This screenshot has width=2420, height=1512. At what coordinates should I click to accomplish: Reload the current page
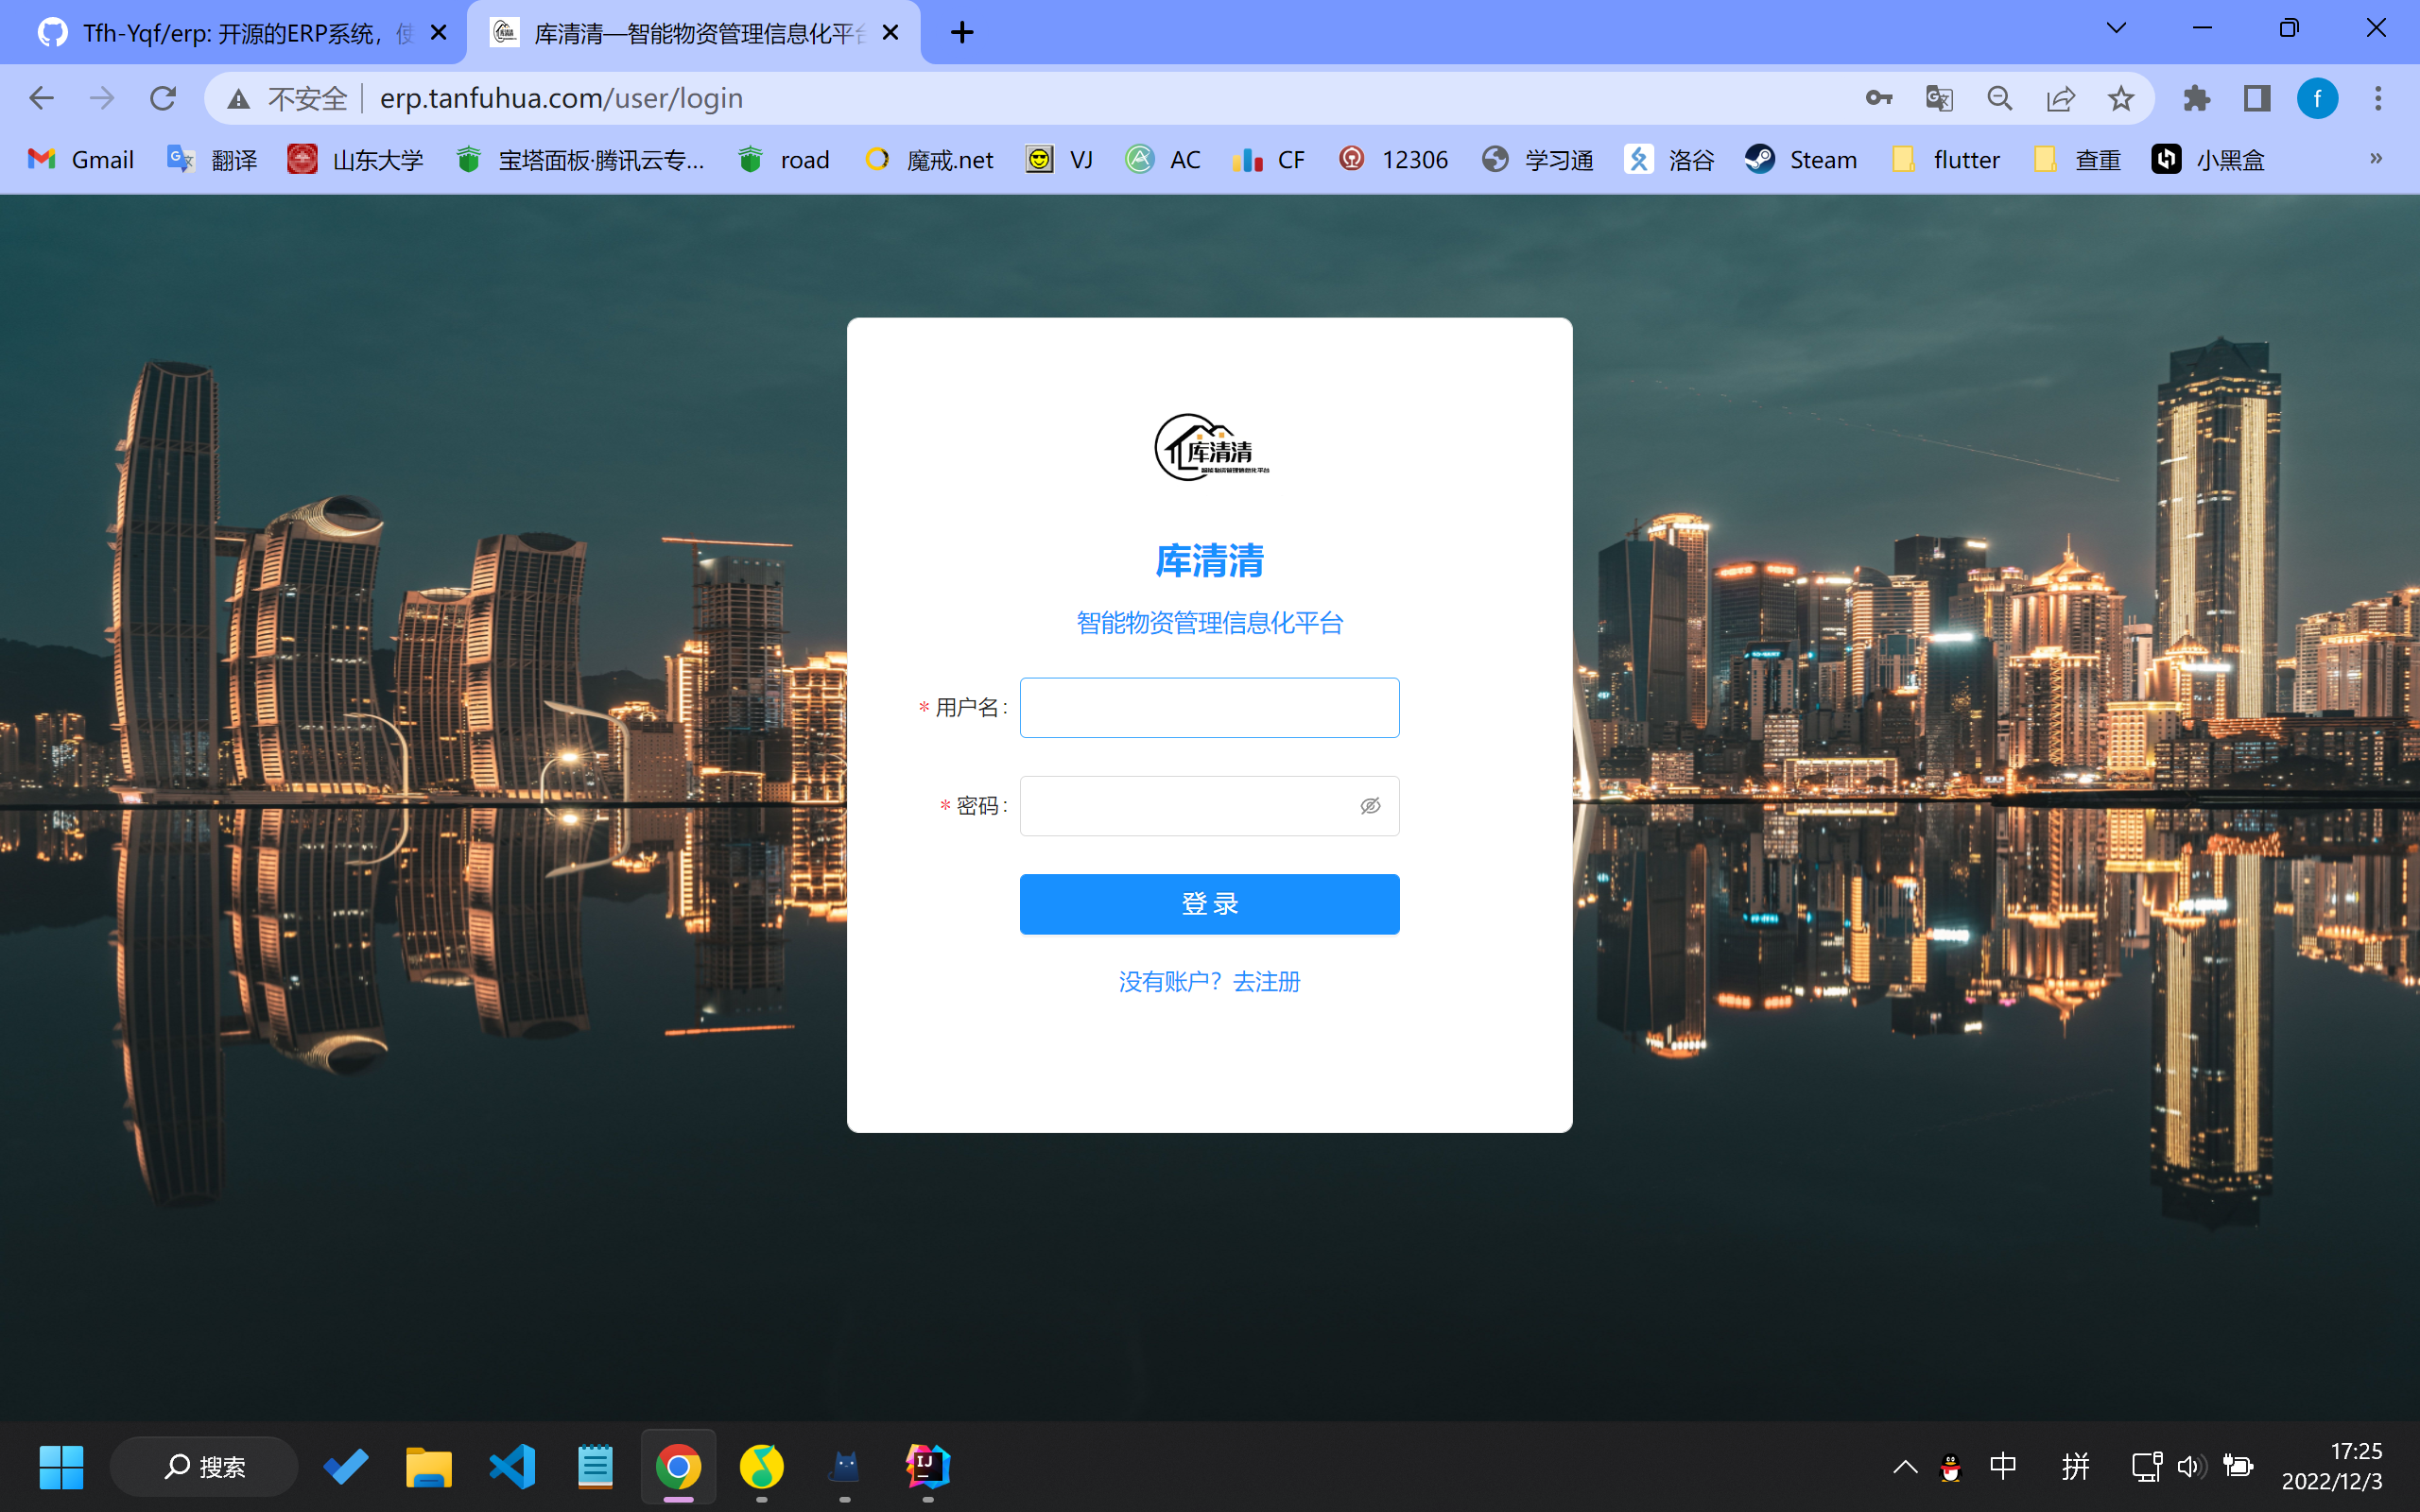point(162,98)
